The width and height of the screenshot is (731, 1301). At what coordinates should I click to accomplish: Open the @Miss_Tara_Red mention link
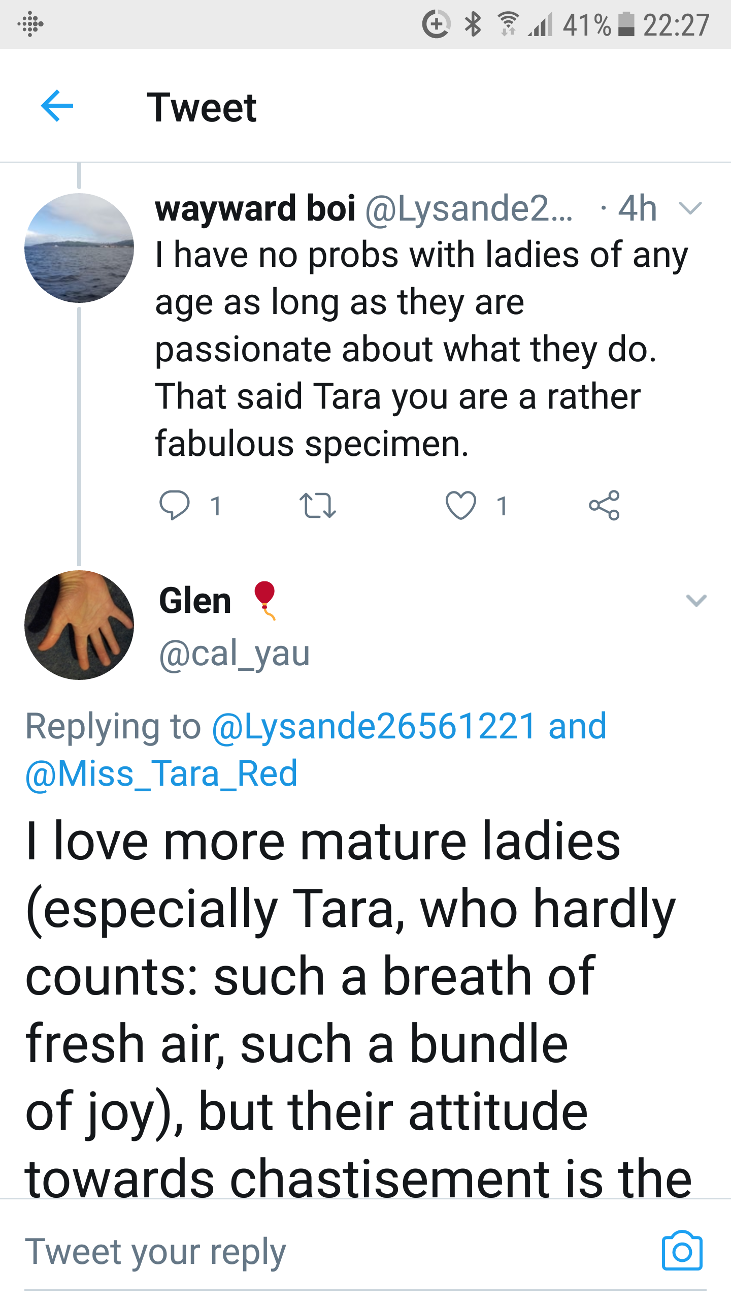pos(161,773)
